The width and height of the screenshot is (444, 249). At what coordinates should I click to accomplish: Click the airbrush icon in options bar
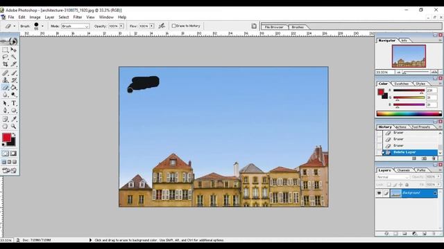(162, 26)
